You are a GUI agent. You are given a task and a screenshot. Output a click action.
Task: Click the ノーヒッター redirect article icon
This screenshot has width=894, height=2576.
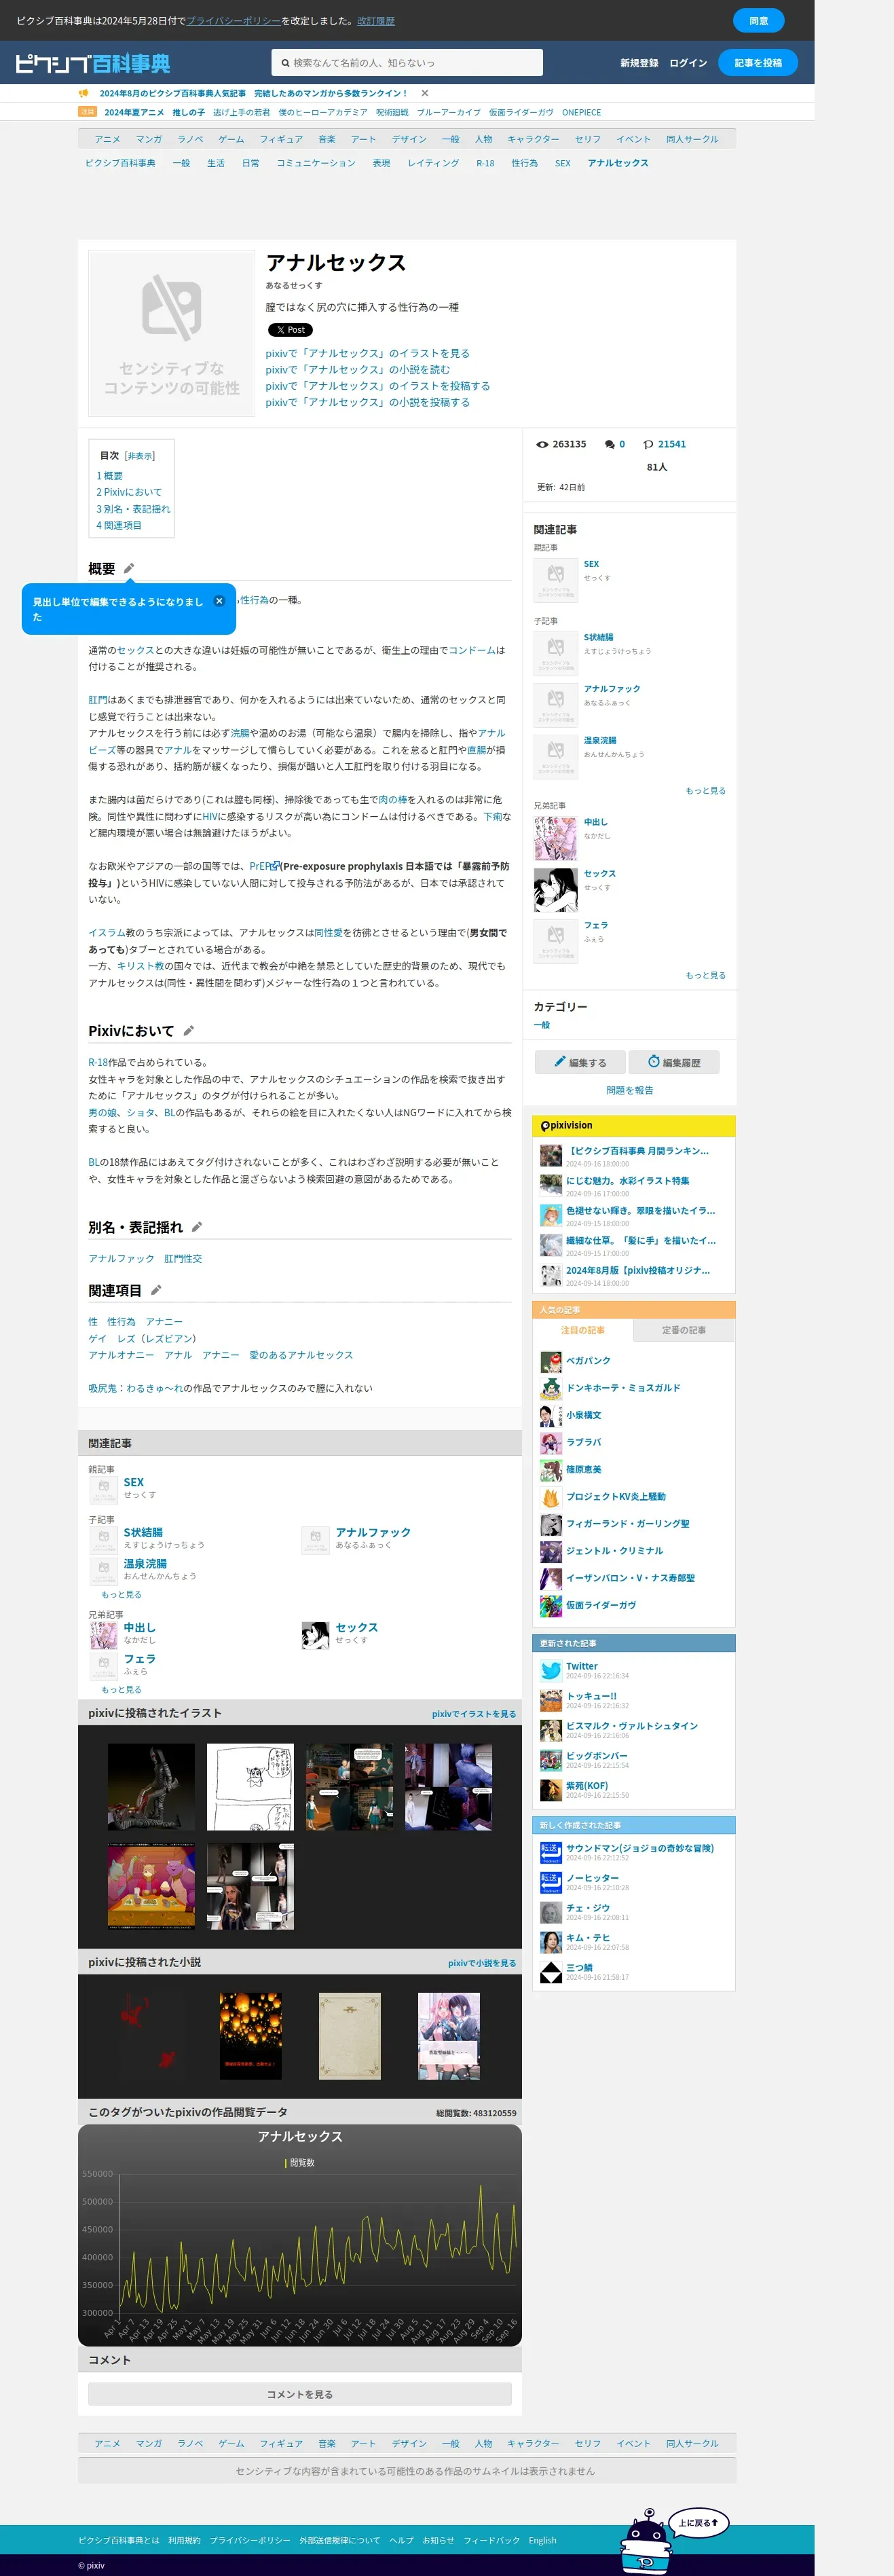tap(551, 1882)
